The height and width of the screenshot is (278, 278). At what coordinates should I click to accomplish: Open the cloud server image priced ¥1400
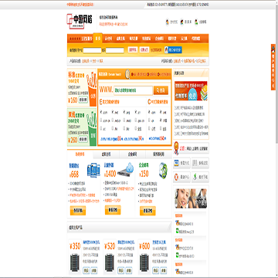[126, 169]
